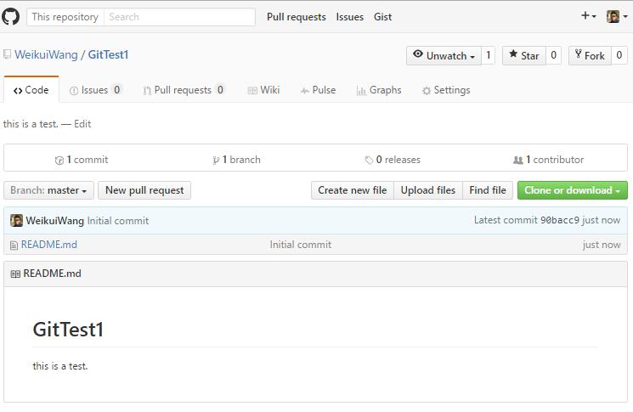The image size is (633, 412).
Task: Open the plus create-new dropdown
Action: pyautogui.click(x=588, y=16)
